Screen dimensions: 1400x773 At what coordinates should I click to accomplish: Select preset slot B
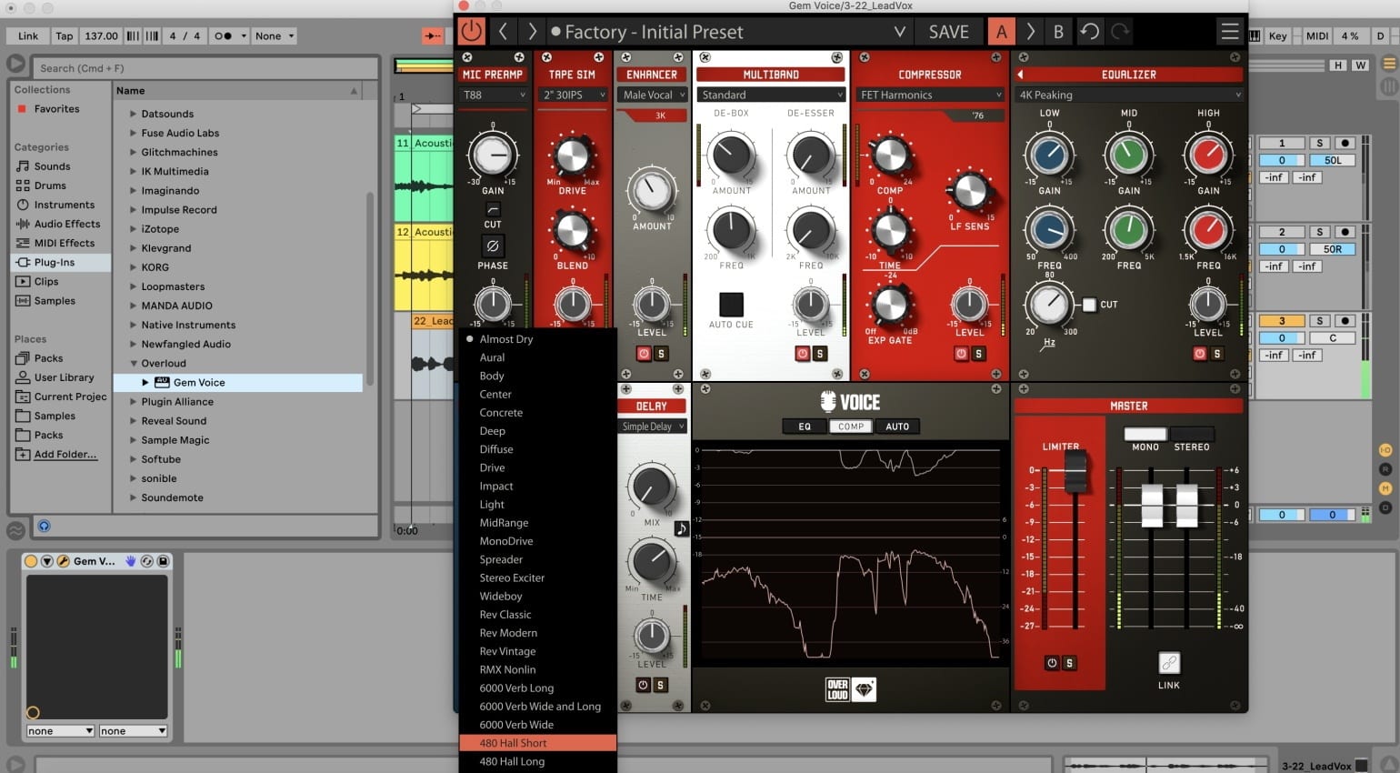coord(1058,32)
